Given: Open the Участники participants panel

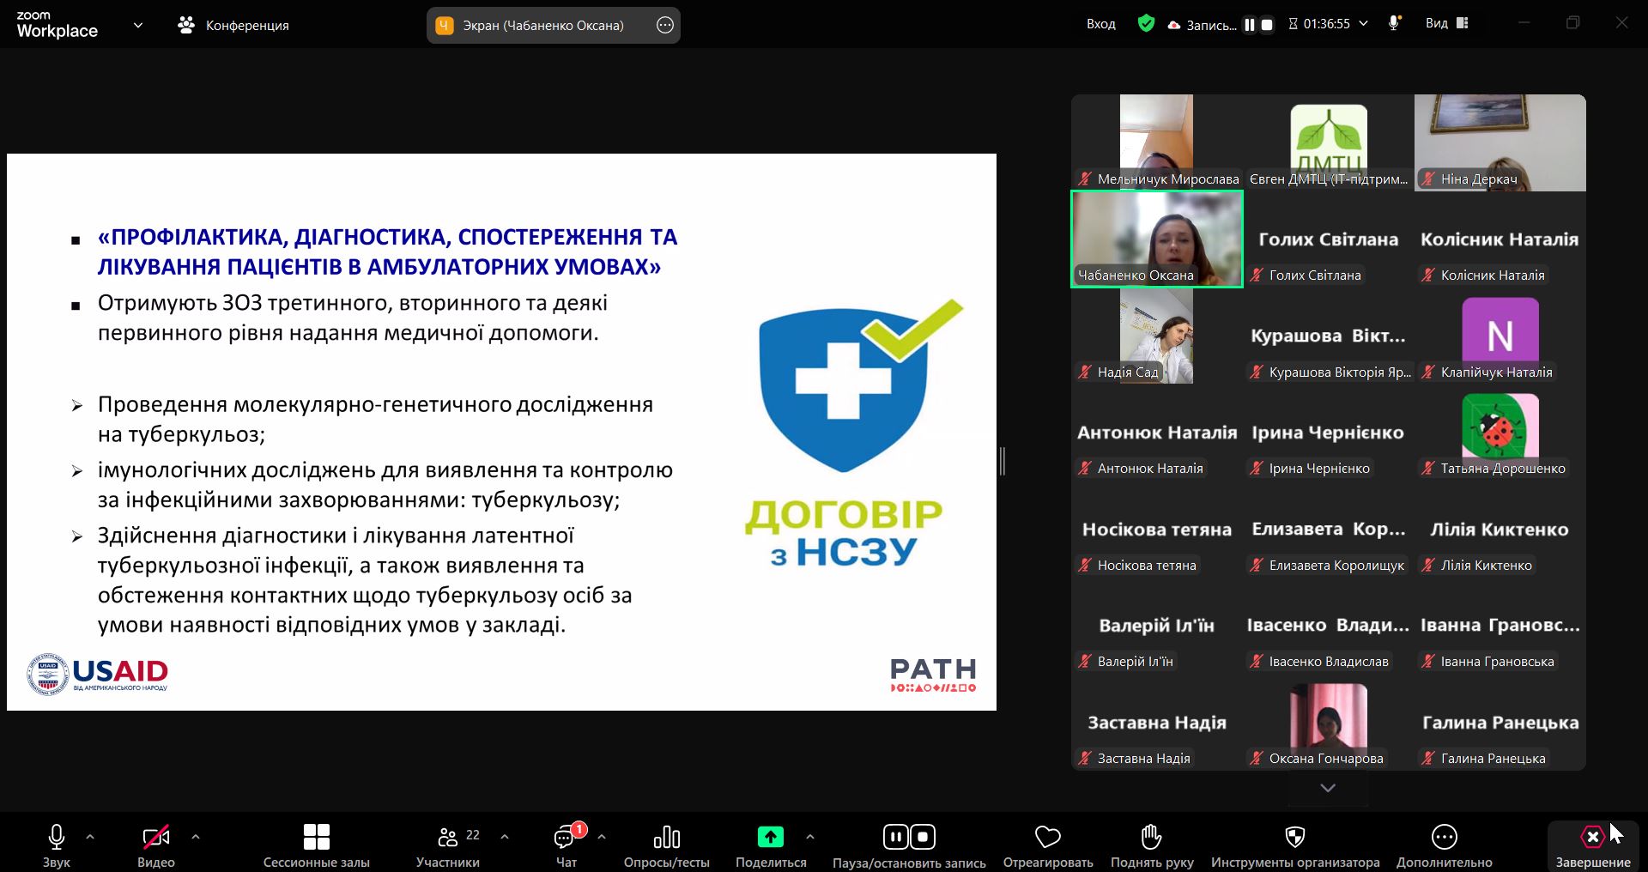Looking at the screenshot, I should point(448,845).
